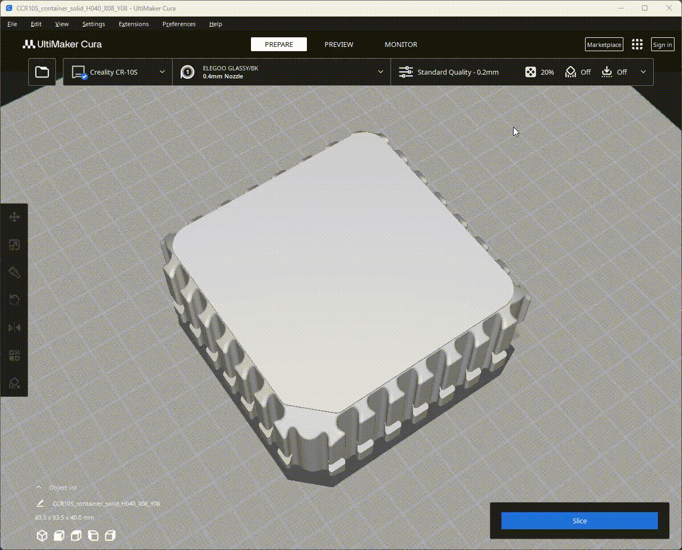This screenshot has height=550, width=682.
Task: Select CCR10S_container_solid_H040_X08_Y08 in the object list
Action: tap(106, 504)
